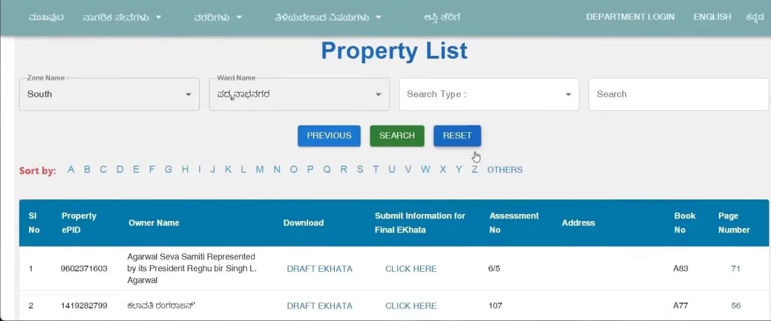The image size is (771, 321).
Task: Click the green SEARCH button
Action: coord(397,136)
